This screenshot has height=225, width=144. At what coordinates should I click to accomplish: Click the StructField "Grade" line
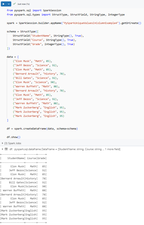tap(44, 44)
